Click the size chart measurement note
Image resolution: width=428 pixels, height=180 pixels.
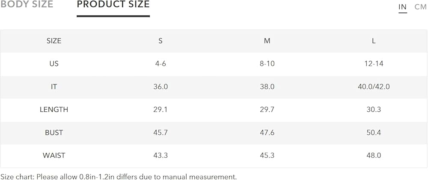[119, 177]
